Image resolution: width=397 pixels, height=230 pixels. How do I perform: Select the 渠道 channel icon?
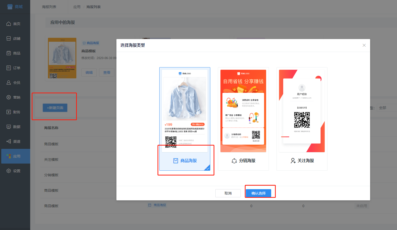[9, 141]
